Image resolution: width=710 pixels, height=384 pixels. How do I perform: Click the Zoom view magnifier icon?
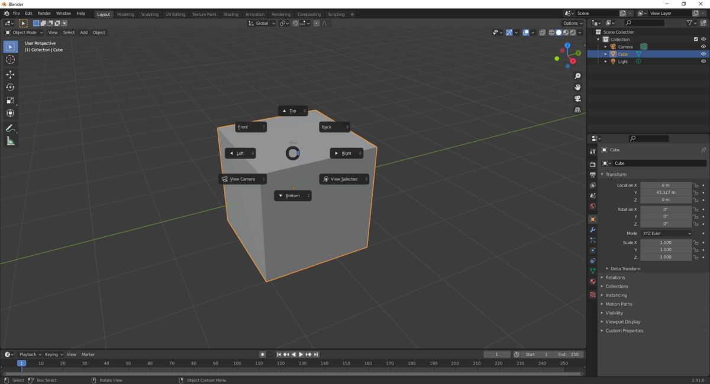pos(578,76)
